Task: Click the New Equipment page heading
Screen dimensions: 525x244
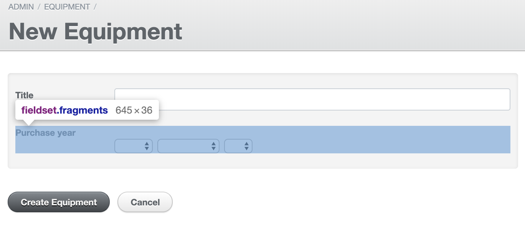Action: [95, 31]
